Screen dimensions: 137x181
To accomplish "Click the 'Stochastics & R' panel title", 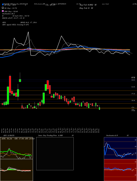I will click(112, 135).
